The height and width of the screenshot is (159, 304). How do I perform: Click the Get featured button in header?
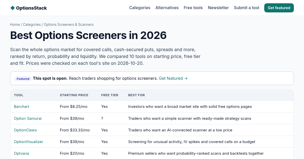pos(279,8)
